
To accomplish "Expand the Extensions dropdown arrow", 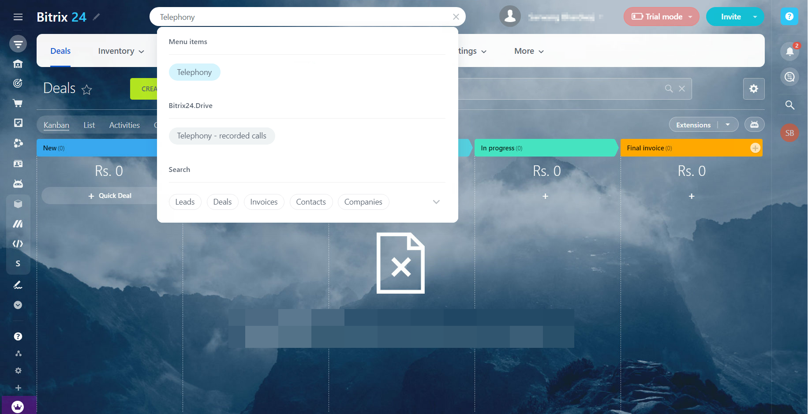I will pyautogui.click(x=728, y=125).
